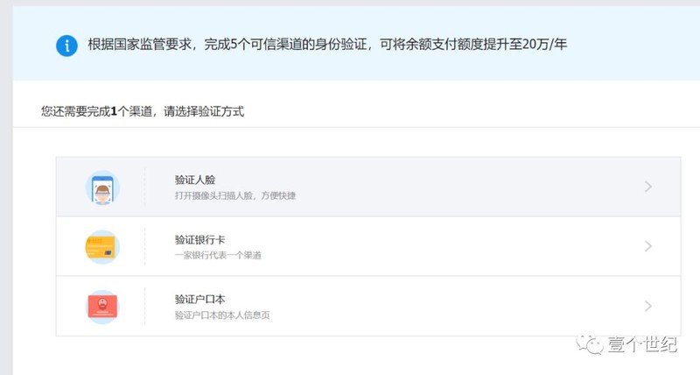700x375 pixels.
Task: Click the WeChat logo watermark icon
Action: click(x=589, y=343)
